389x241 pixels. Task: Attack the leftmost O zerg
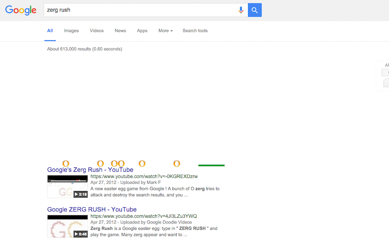66,163
